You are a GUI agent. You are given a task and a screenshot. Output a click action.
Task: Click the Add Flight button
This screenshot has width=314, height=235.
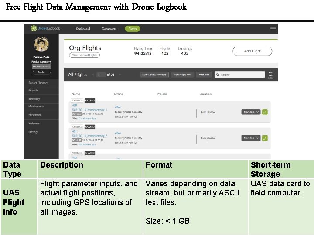point(253,51)
